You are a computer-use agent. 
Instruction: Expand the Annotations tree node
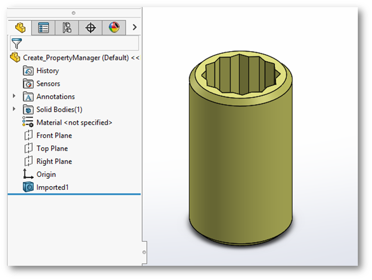click(14, 96)
